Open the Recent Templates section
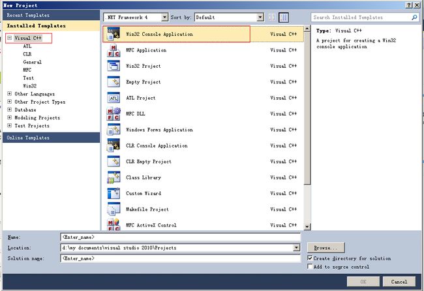This screenshot has width=424, height=291. pos(51,15)
